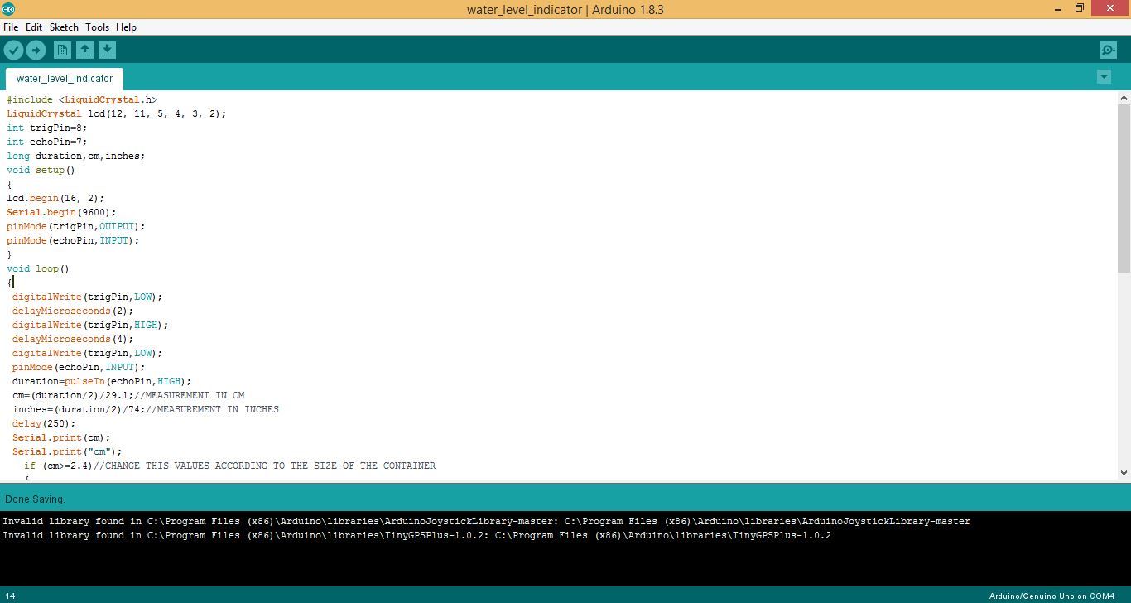Click the delay(250); line
The width and height of the screenshot is (1131, 603).
pyautogui.click(x=44, y=423)
